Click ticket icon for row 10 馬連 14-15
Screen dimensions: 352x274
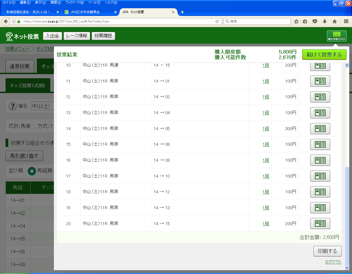tap(320, 66)
